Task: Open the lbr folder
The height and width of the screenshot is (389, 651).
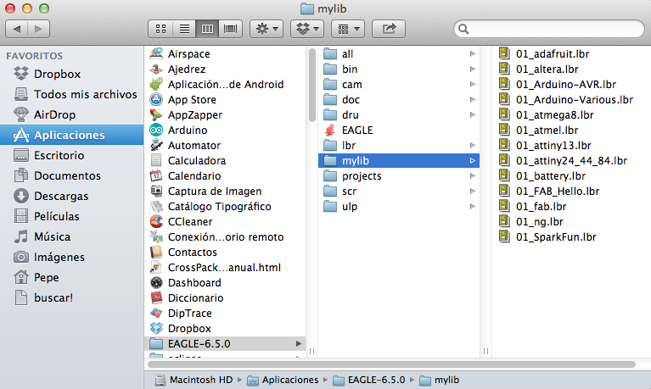Action: pyautogui.click(x=399, y=145)
